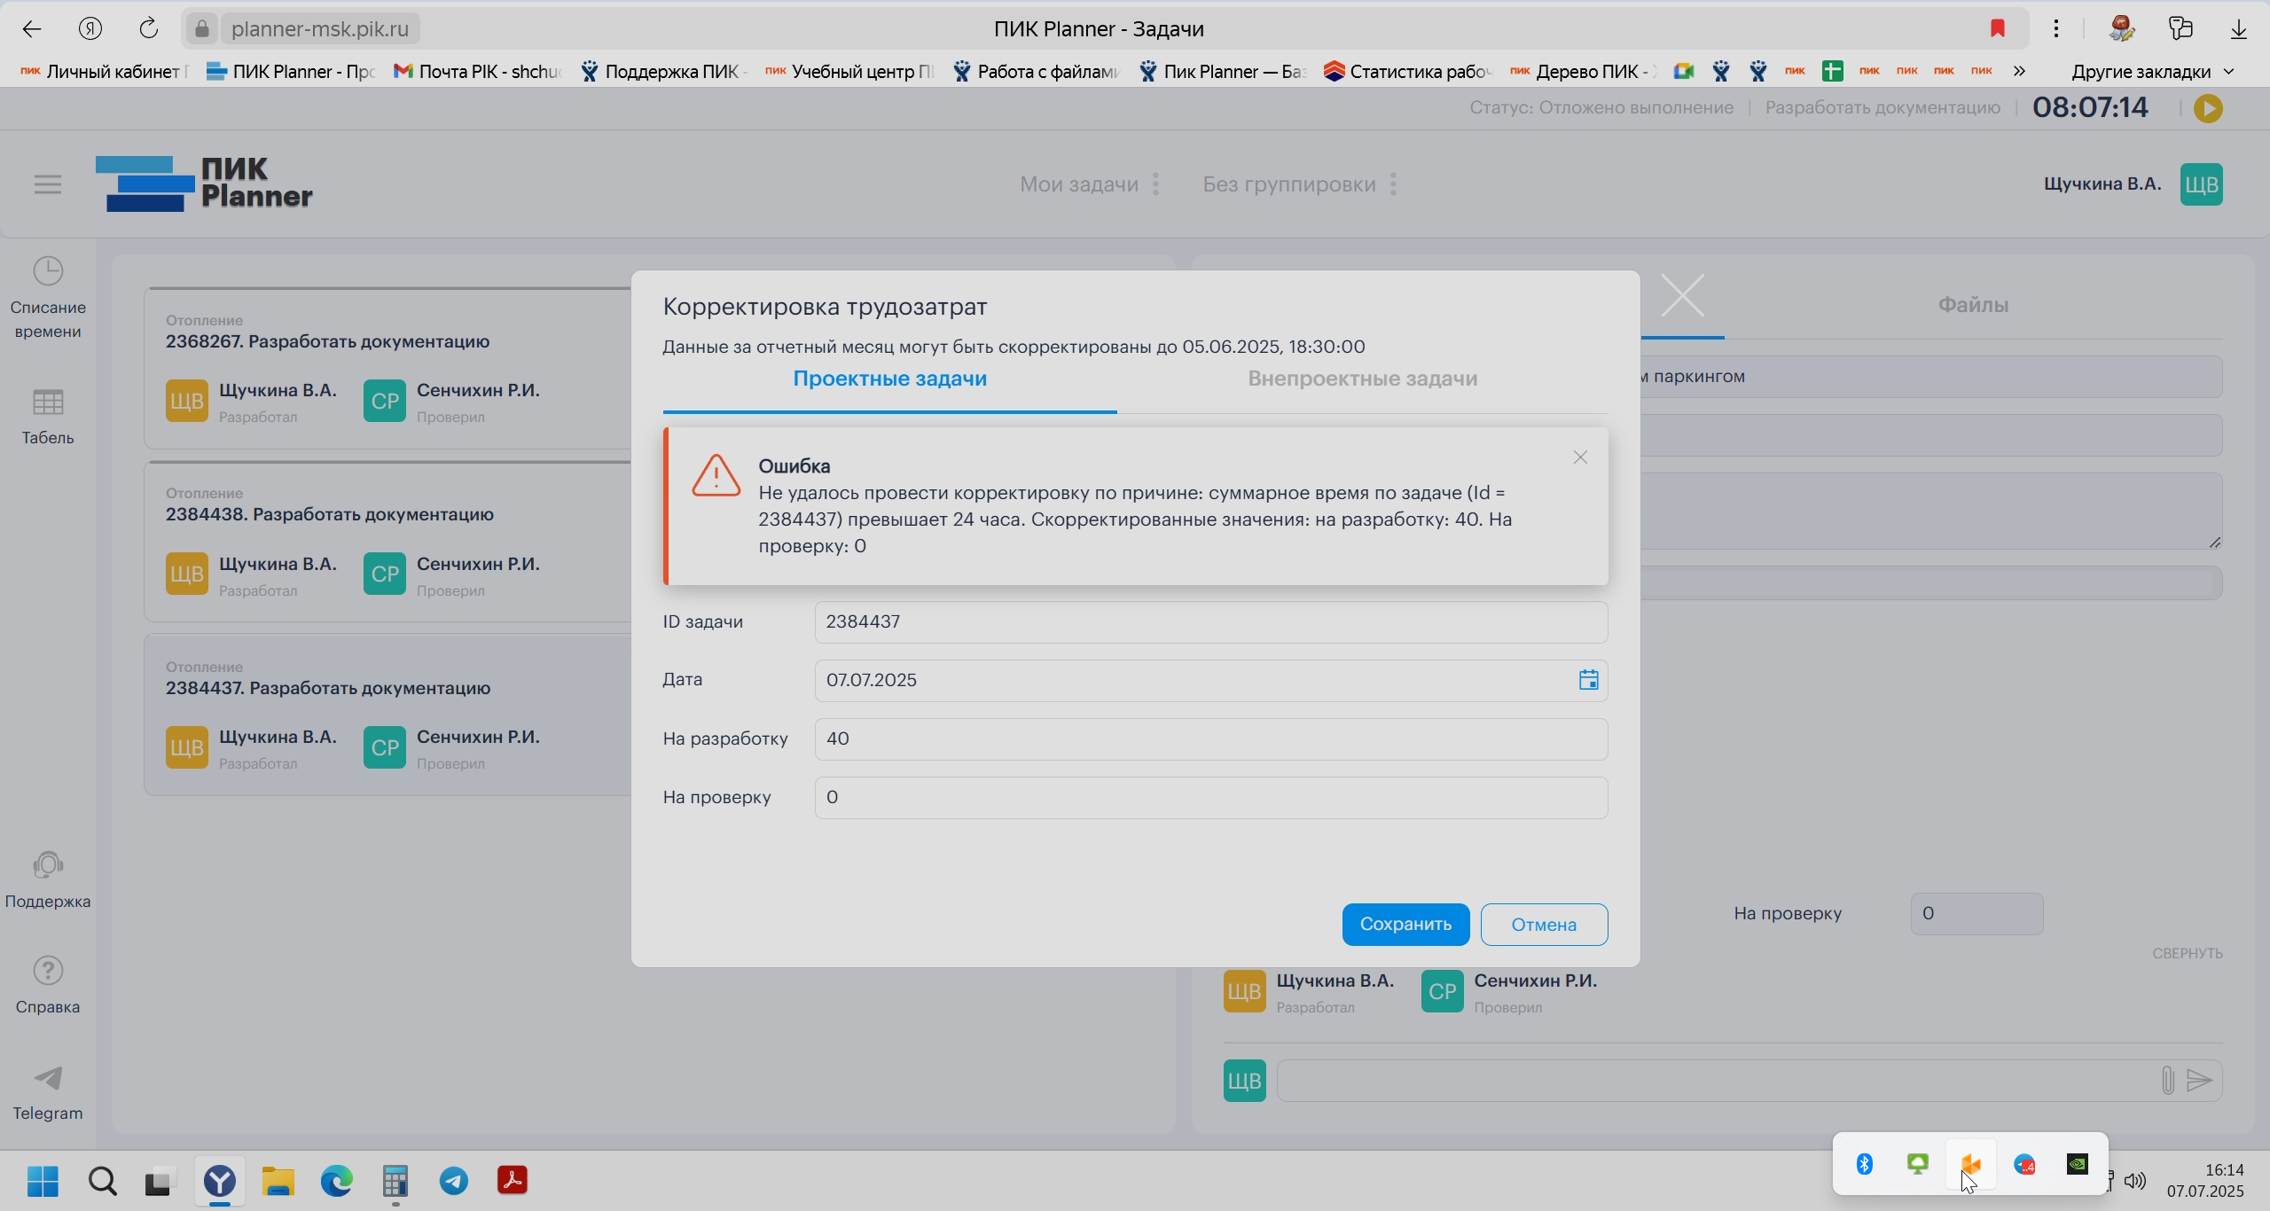Viewport: 2270px width, 1211px height.
Task: Click Bluetooth tray icon
Action: pos(1864,1164)
